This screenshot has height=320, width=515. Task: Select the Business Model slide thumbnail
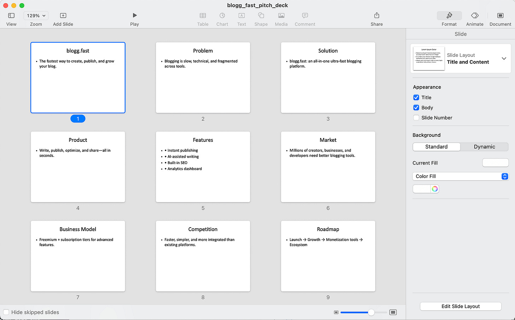[x=78, y=256]
